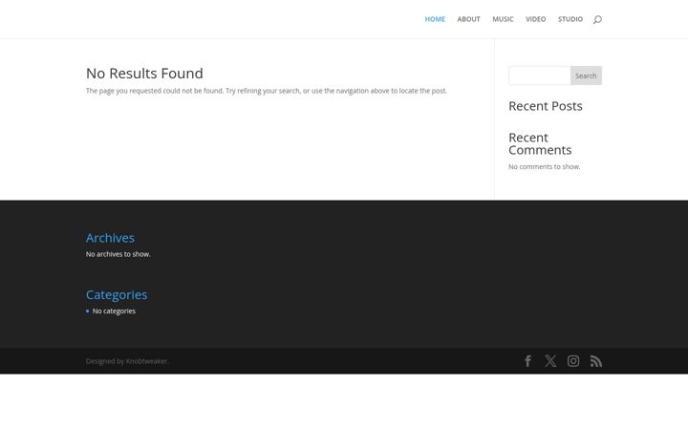The height and width of the screenshot is (430, 688).
Task: Click the sidebar Search button
Action: [586, 75]
